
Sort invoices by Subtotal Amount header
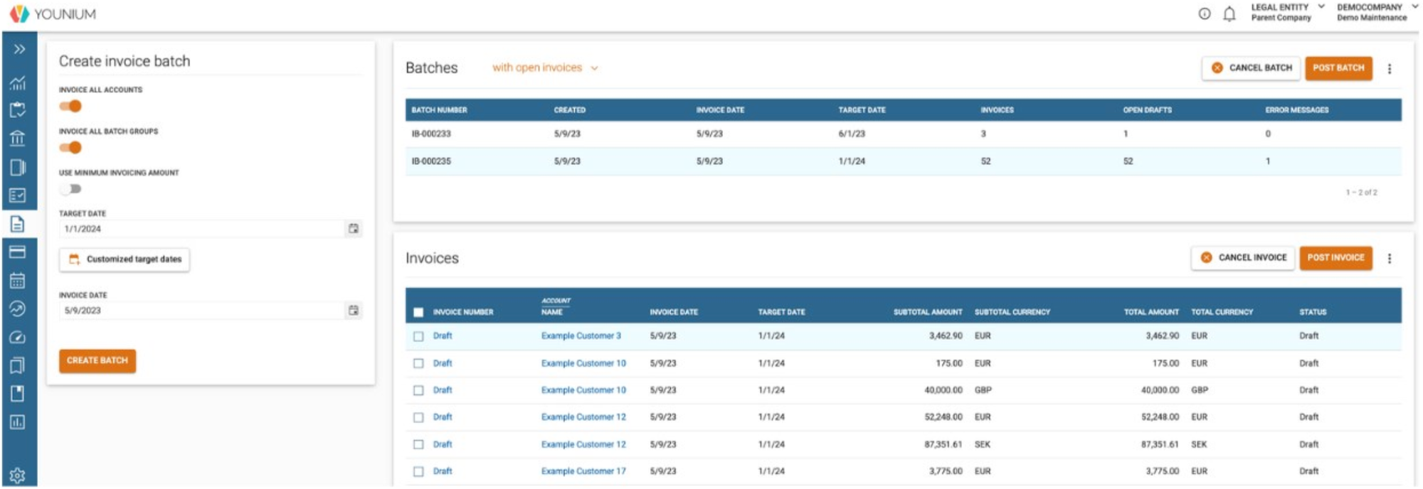(x=928, y=312)
